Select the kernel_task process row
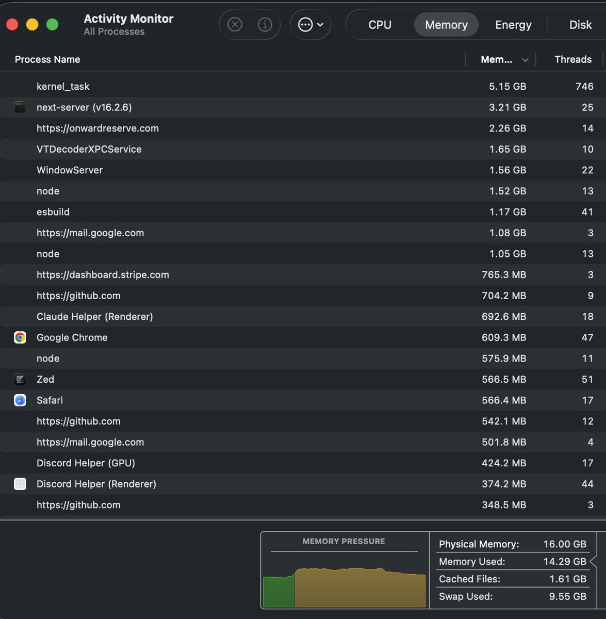606x619 pixels. pyautogui.click(x=303, y=86)
